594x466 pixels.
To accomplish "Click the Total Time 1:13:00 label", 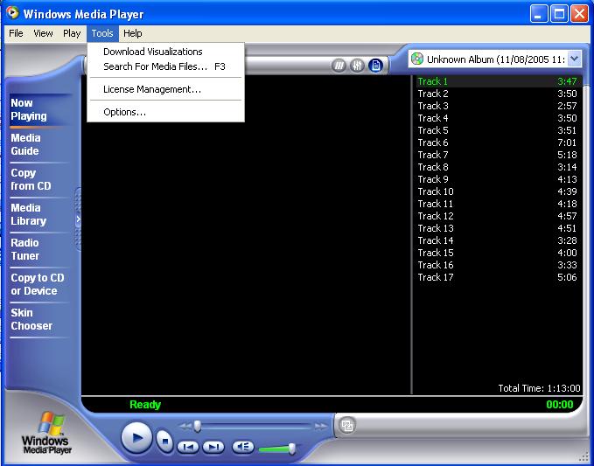I will coord(539,388).
